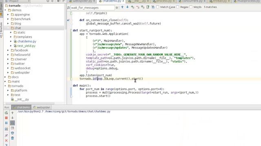Screen dimensions: 261x146
Task: Select the chatdemo Run tab
Action: [x=21, y=107]
